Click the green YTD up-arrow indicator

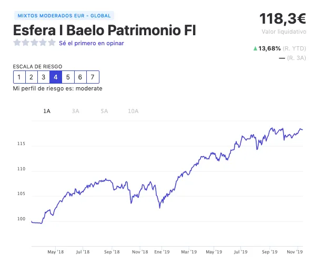point(256,48)
